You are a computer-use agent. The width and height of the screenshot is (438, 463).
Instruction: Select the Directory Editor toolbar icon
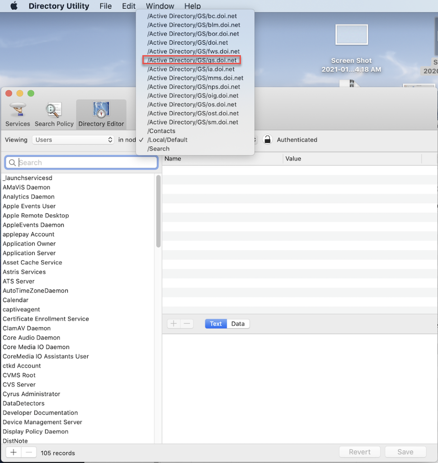pos(101,114)
